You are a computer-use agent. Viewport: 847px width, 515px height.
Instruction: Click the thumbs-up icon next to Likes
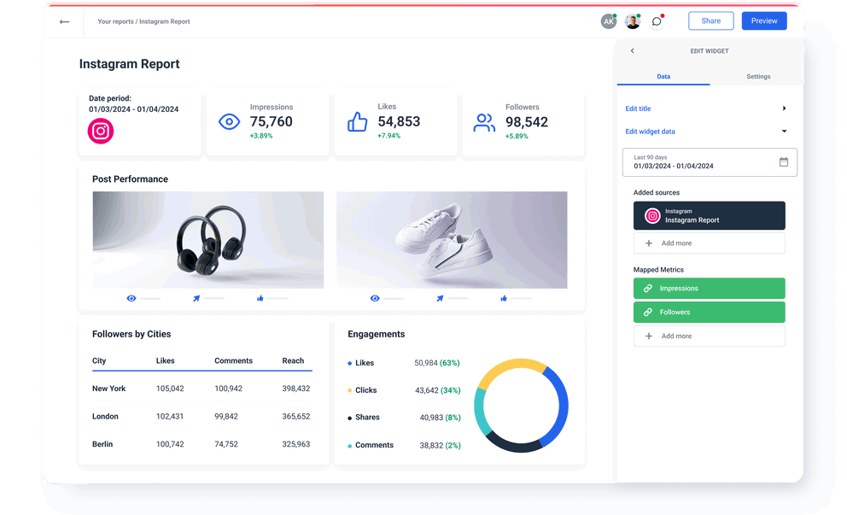[357, 121]
